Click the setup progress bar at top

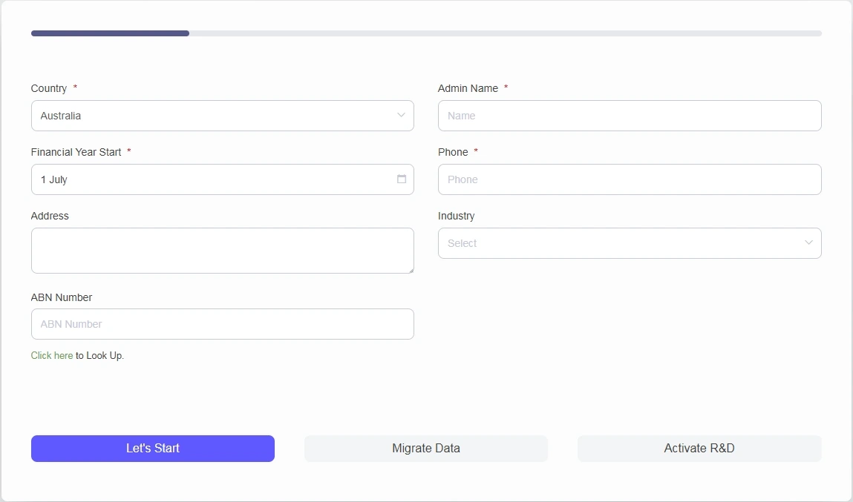[x=426, y=33]
